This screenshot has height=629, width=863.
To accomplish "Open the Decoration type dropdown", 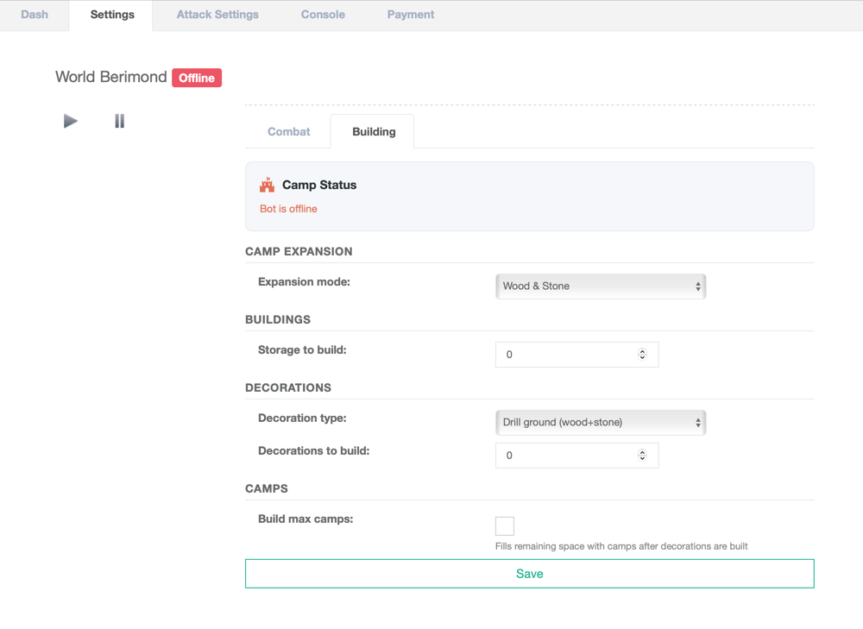I will 601,423.
